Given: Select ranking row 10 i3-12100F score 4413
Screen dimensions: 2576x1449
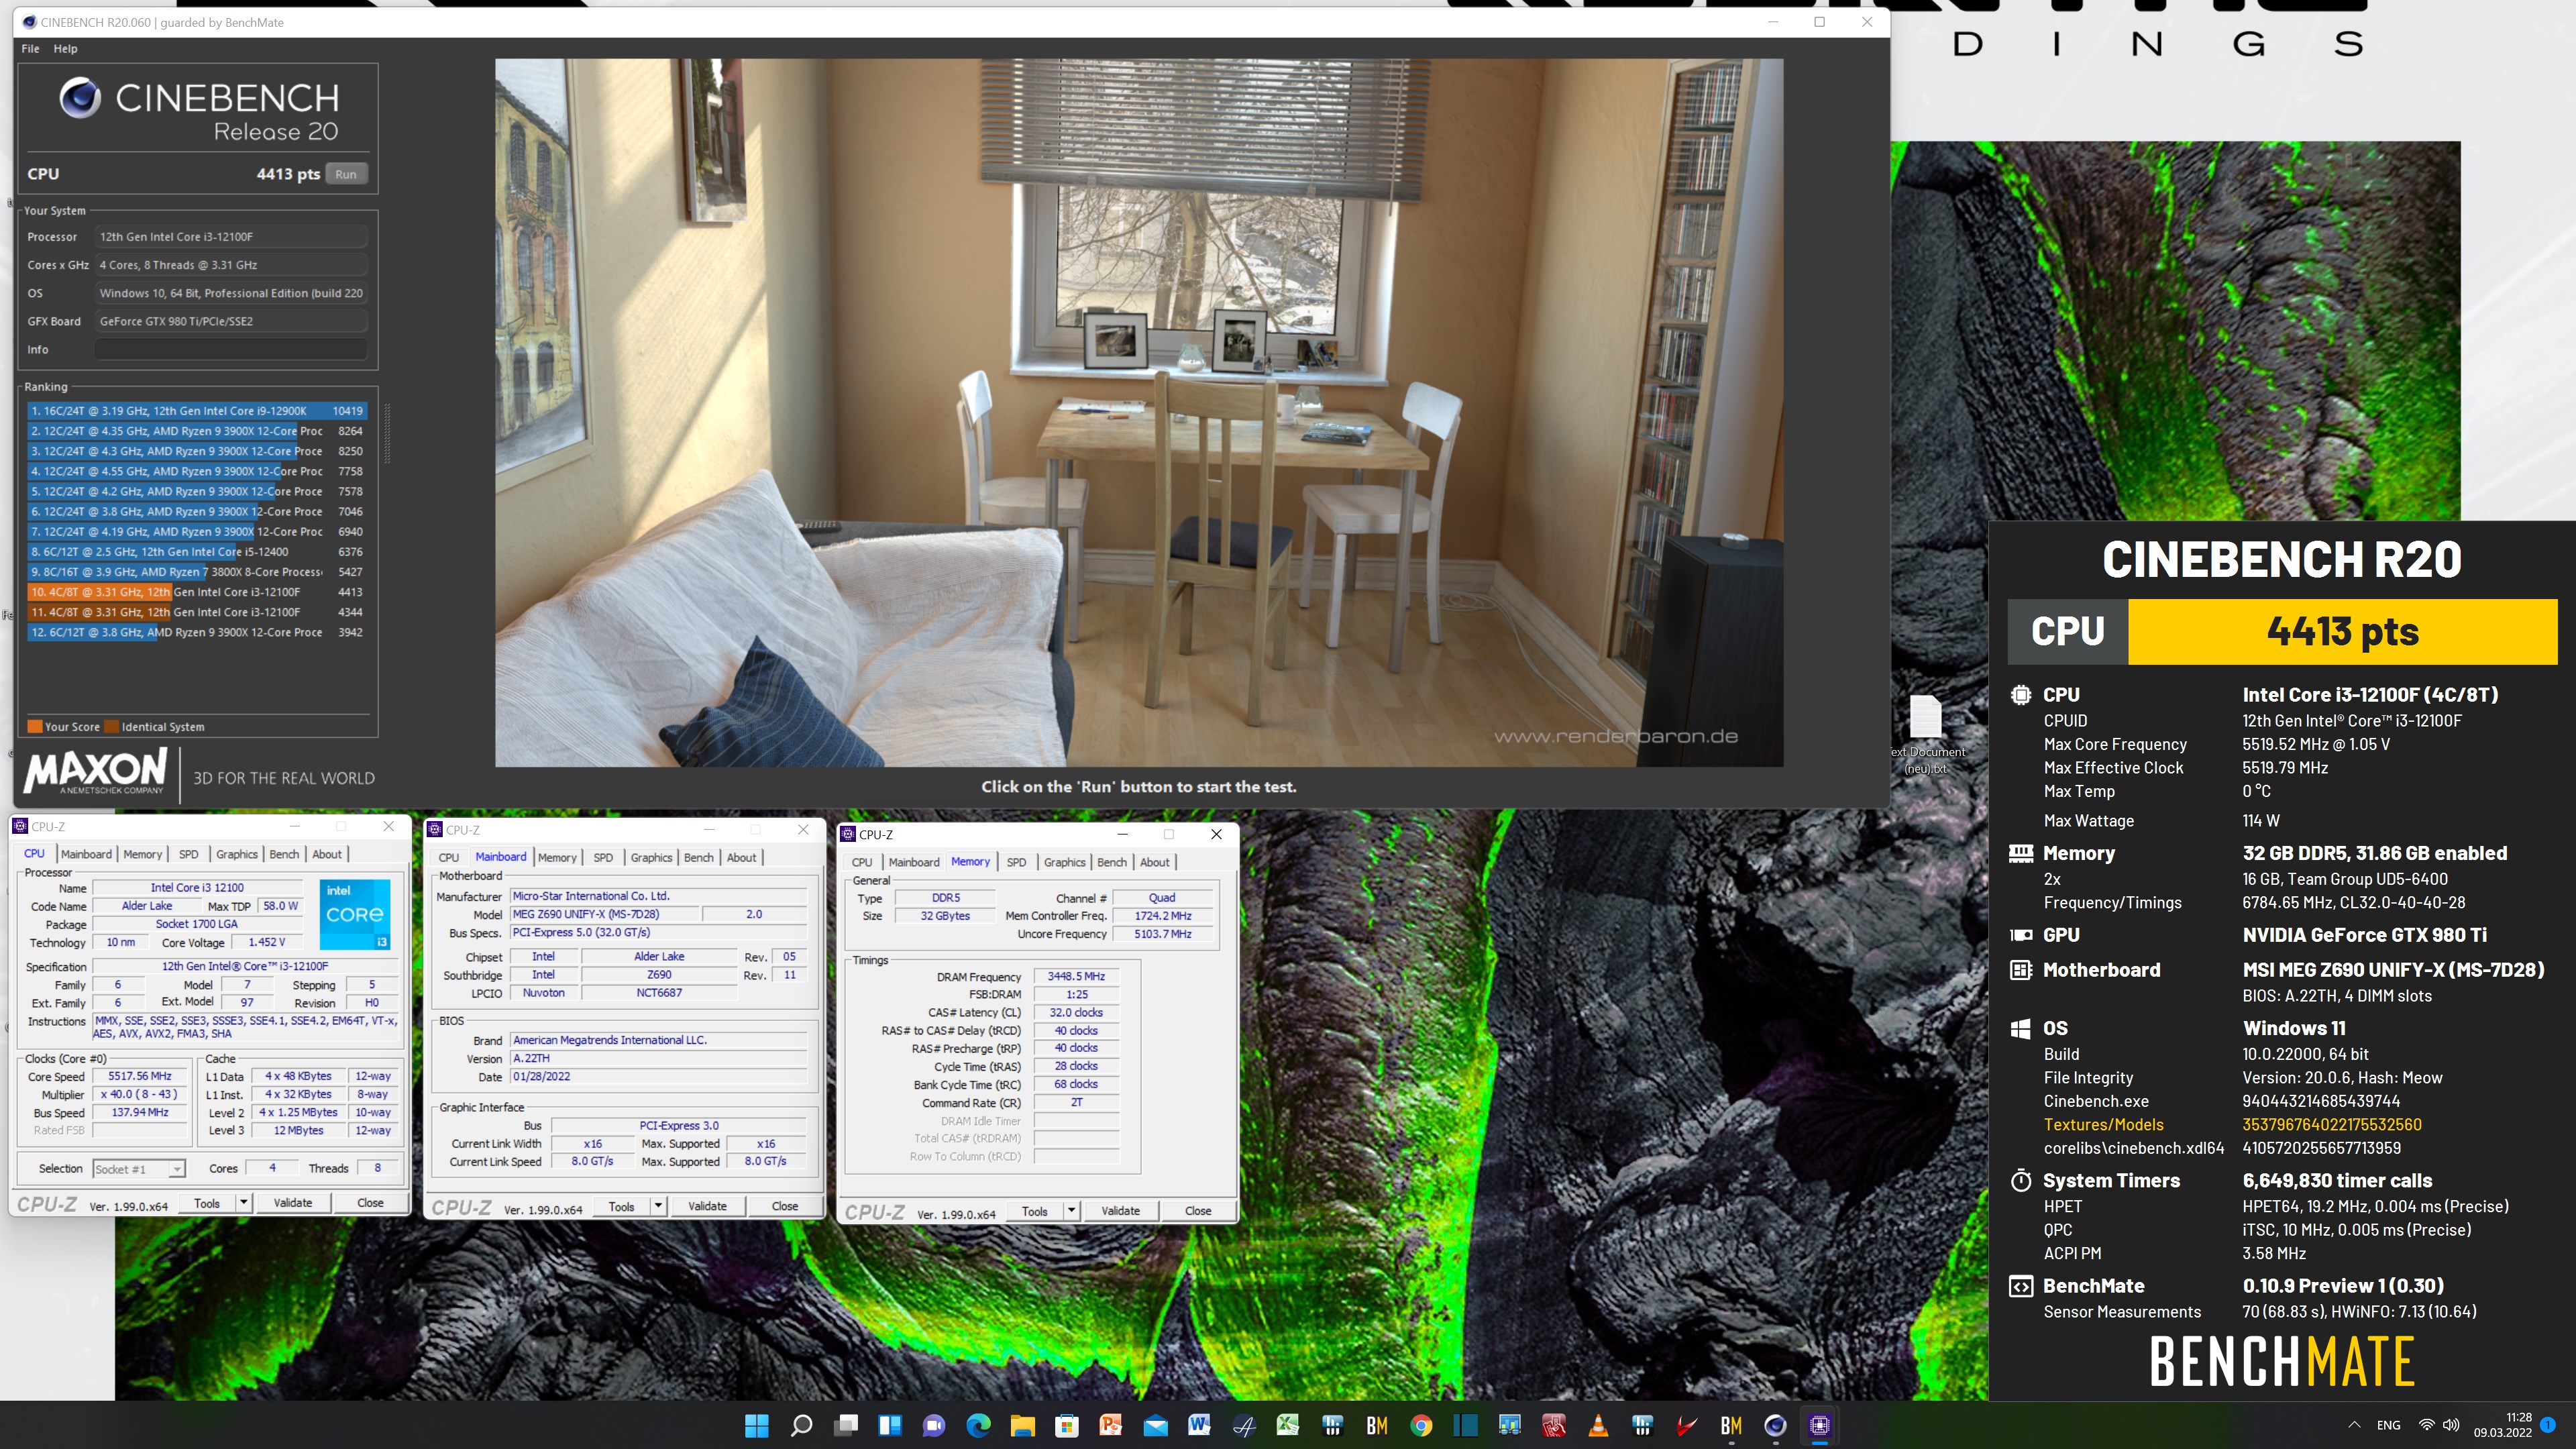Looking at the screenshot, I should tap(197, 592).
